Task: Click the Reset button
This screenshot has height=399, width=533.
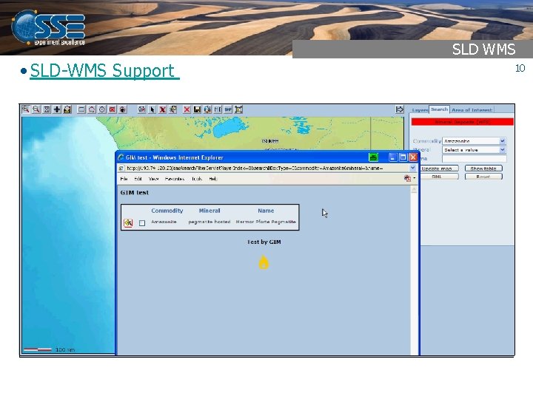Action: [483, 177]
